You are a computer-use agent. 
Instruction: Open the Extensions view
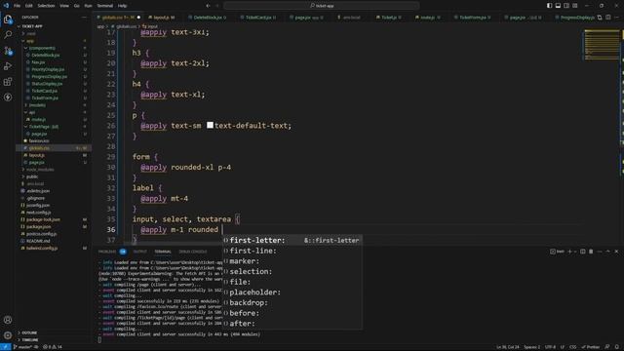pos(8,82)
